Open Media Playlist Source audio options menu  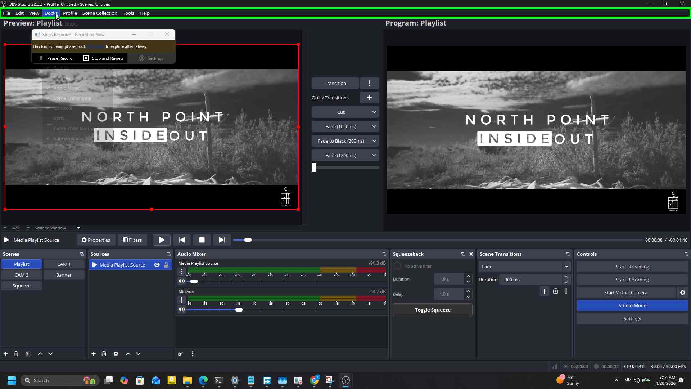point(182,271)
